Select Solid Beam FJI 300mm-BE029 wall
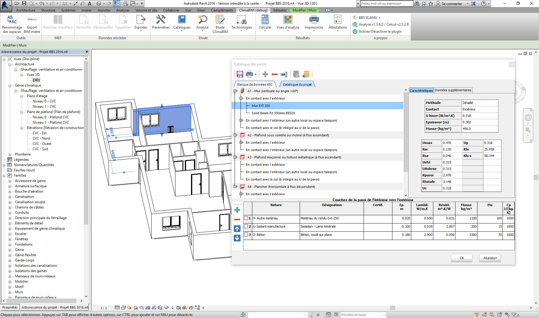 [x=273, y=113]
